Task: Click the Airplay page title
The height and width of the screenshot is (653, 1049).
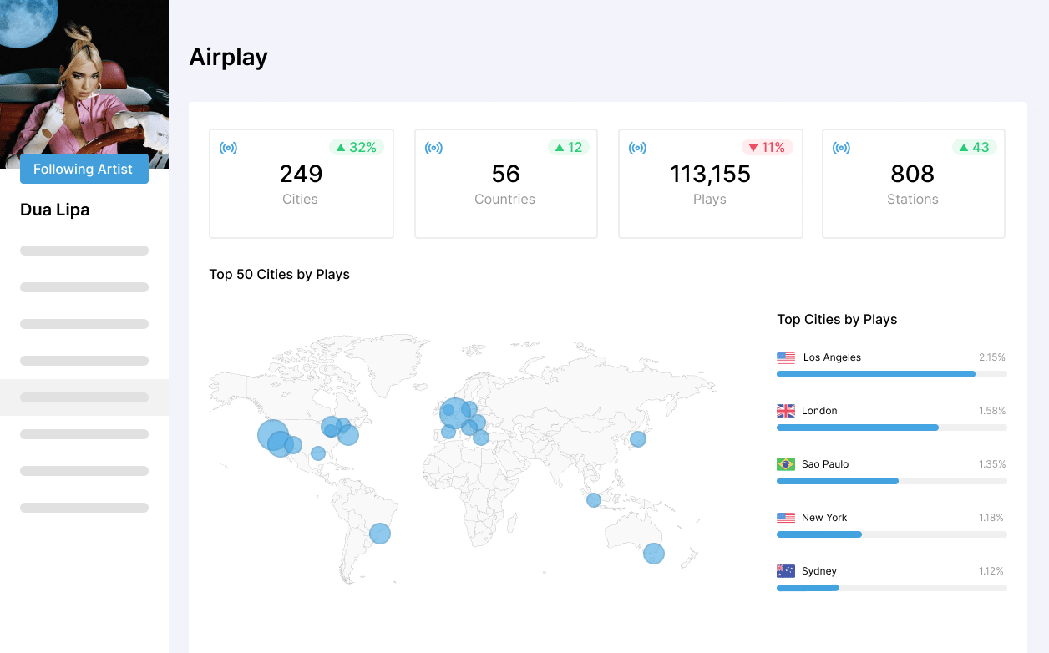Action: (x=229, y=57)
